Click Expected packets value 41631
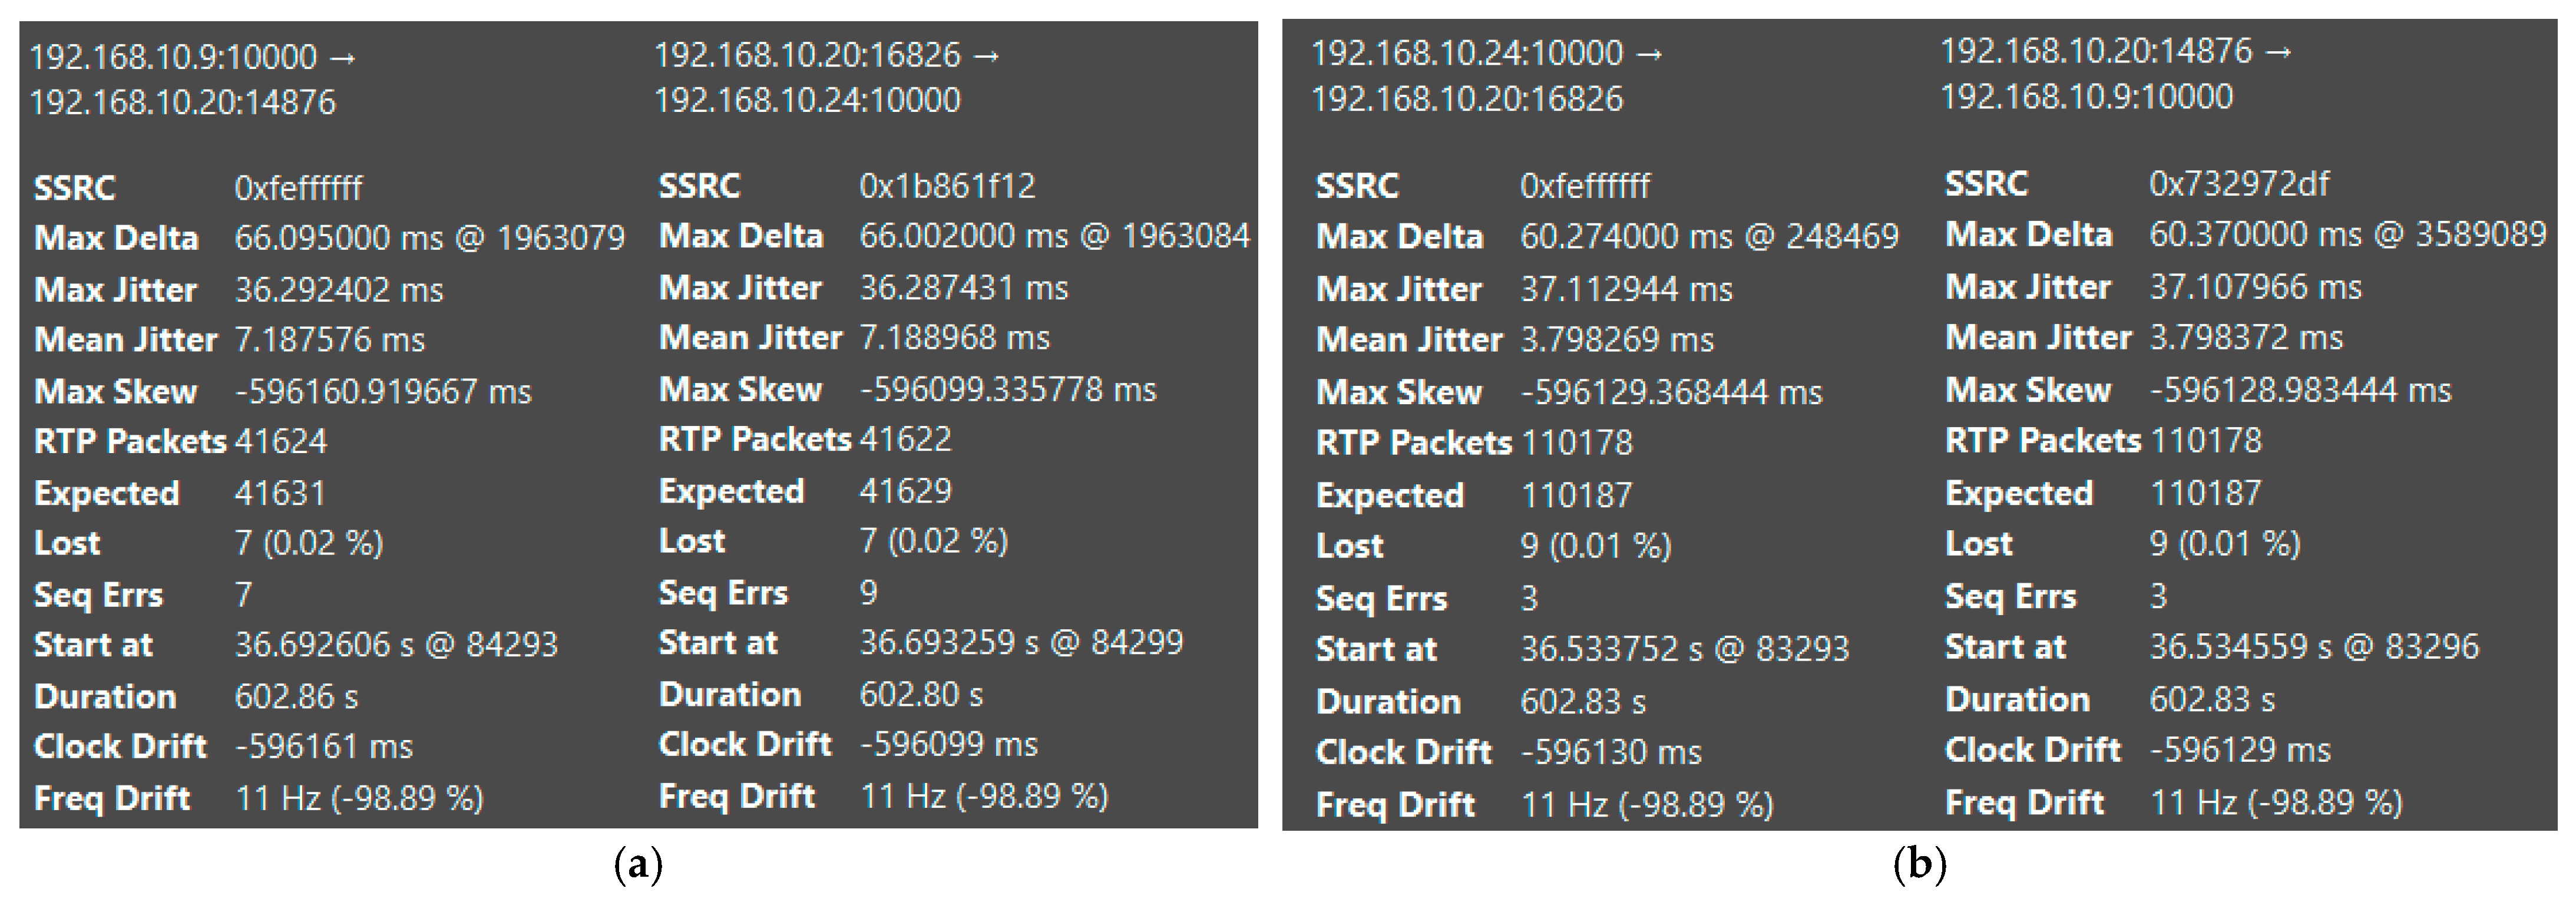The height and width of the screenshot is (905, 2576). [x=280, y=493]
